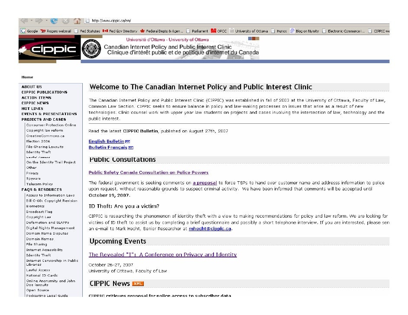The height and width of the screenshot is (315, 408).
Task: Open CreativeCommons.ca project link
Action: point(45,136)
